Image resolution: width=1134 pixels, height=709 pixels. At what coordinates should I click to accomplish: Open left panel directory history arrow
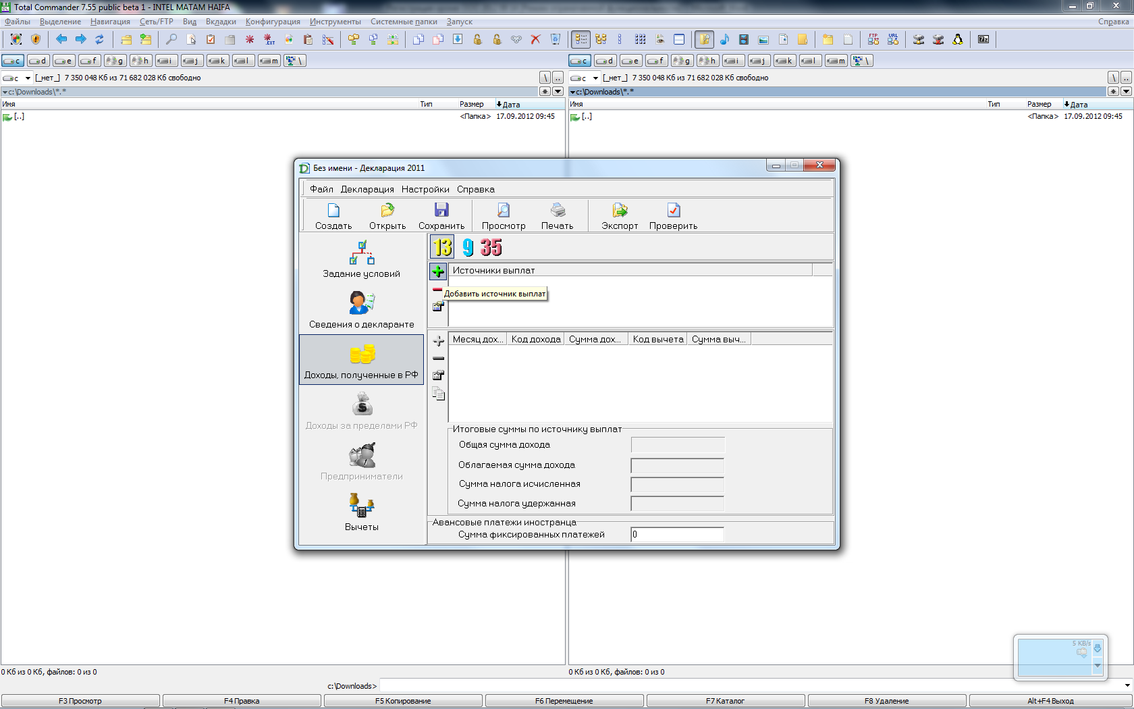558,91
